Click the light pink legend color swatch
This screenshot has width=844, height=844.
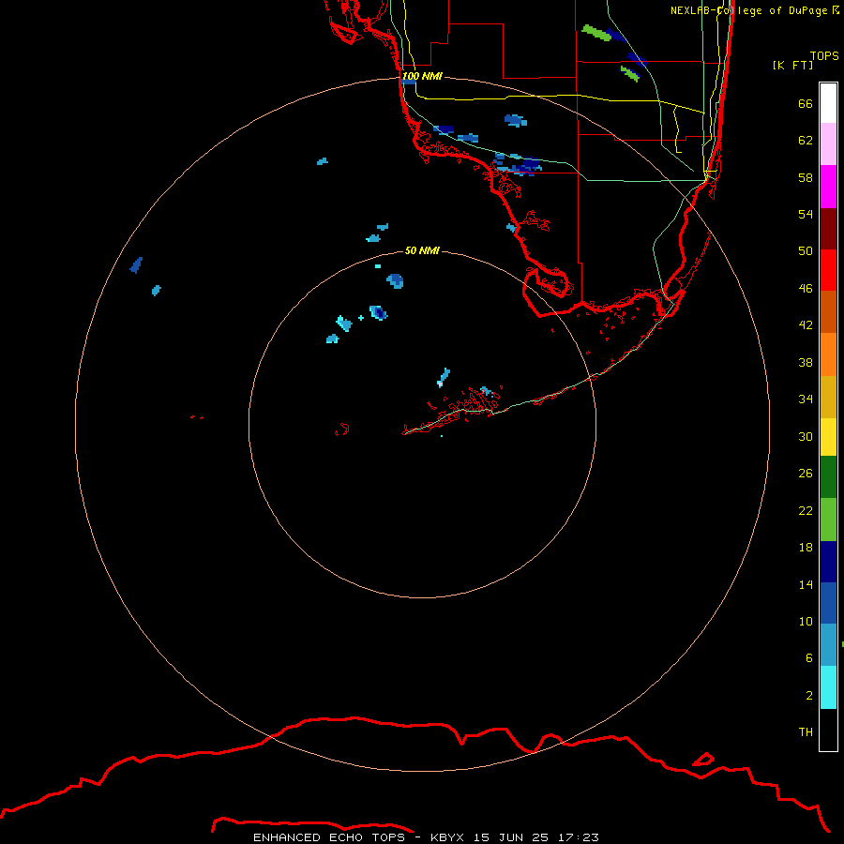(x=828, y=144)
